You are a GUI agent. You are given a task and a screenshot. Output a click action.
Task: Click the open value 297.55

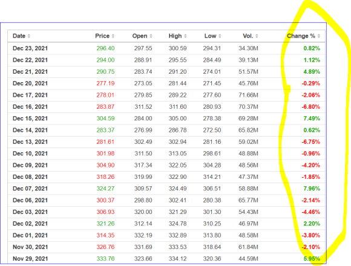[x=143, y=48]
